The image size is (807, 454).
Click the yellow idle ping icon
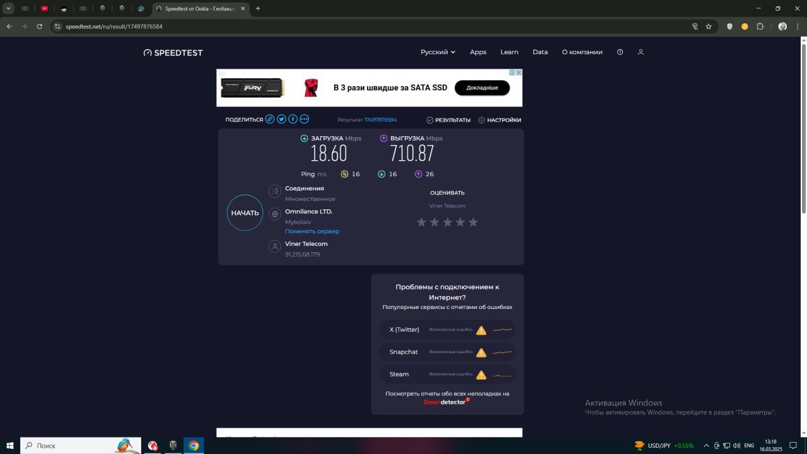point(345,174)
